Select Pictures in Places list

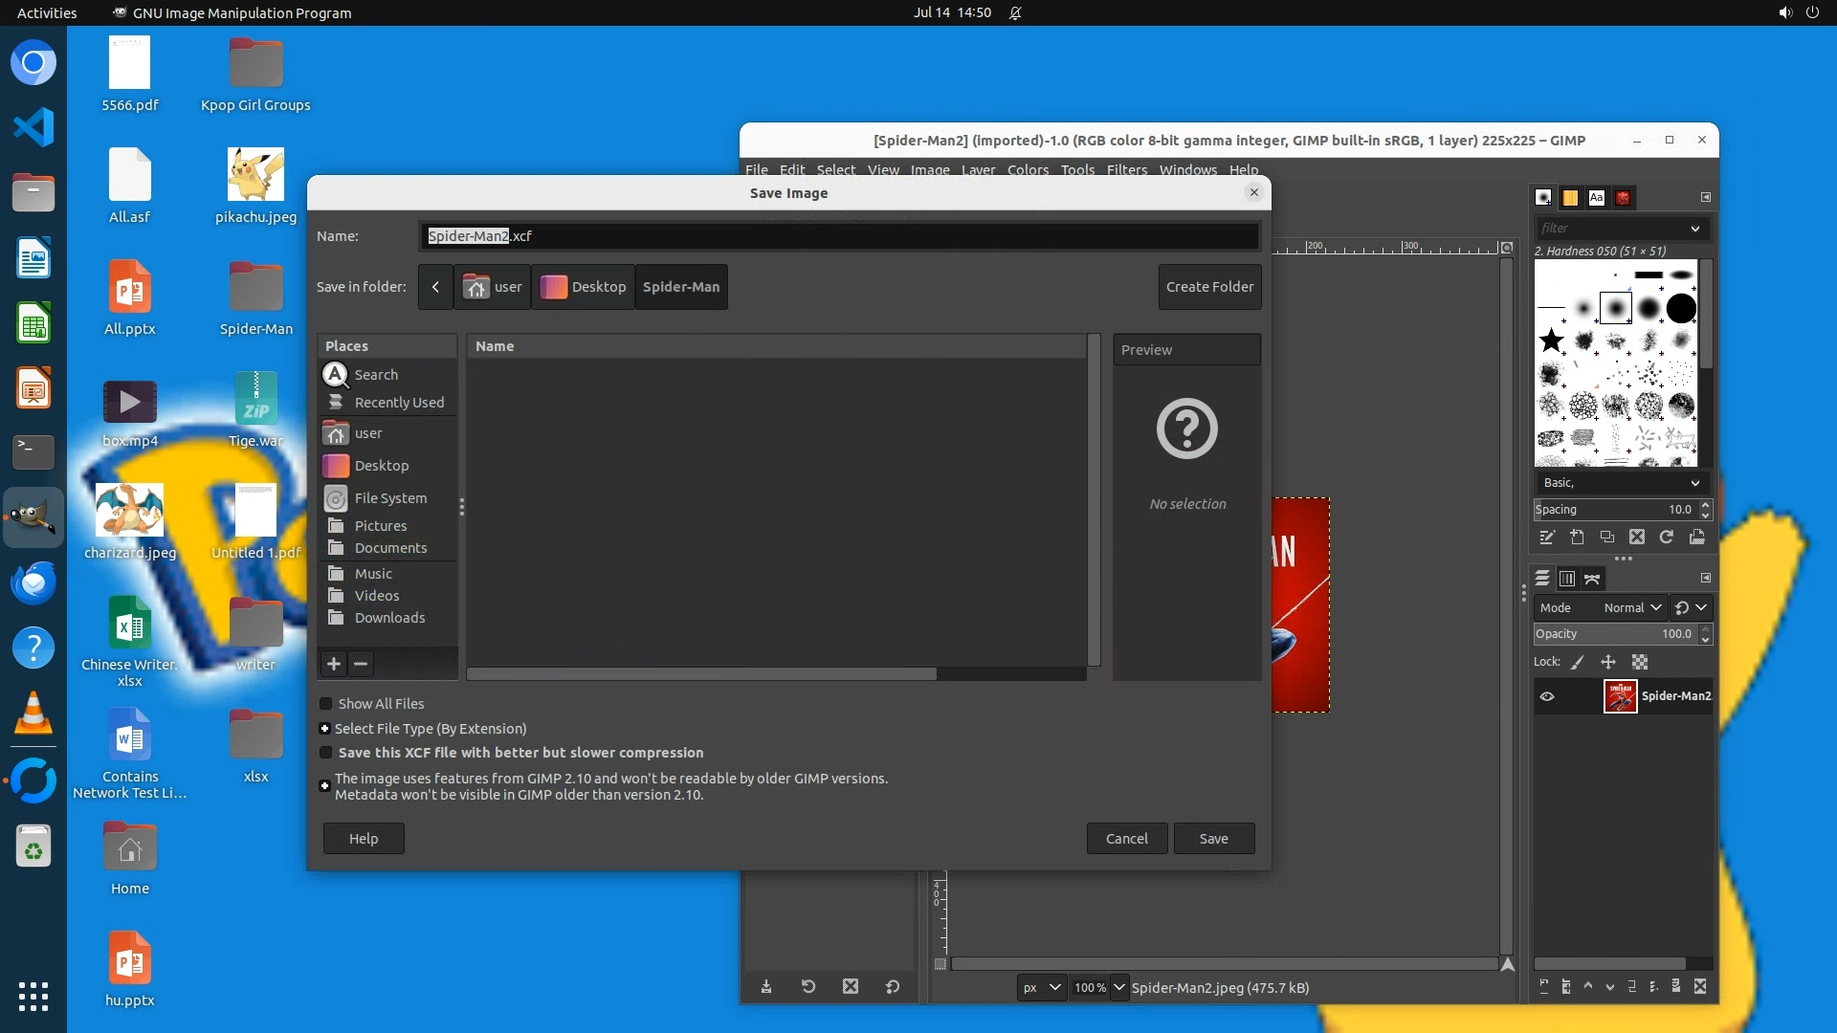click(x=381, y=526)
